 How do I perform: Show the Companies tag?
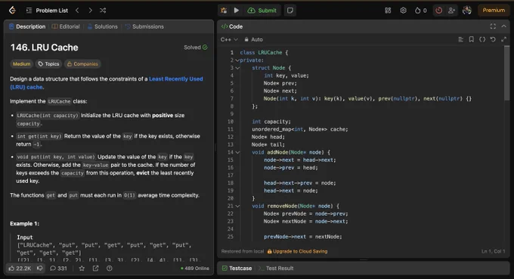click(x=82, y=64)
